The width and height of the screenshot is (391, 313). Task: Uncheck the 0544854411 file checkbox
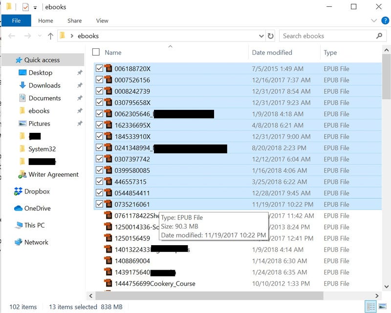pyautogui.click(x=99, y=193)
